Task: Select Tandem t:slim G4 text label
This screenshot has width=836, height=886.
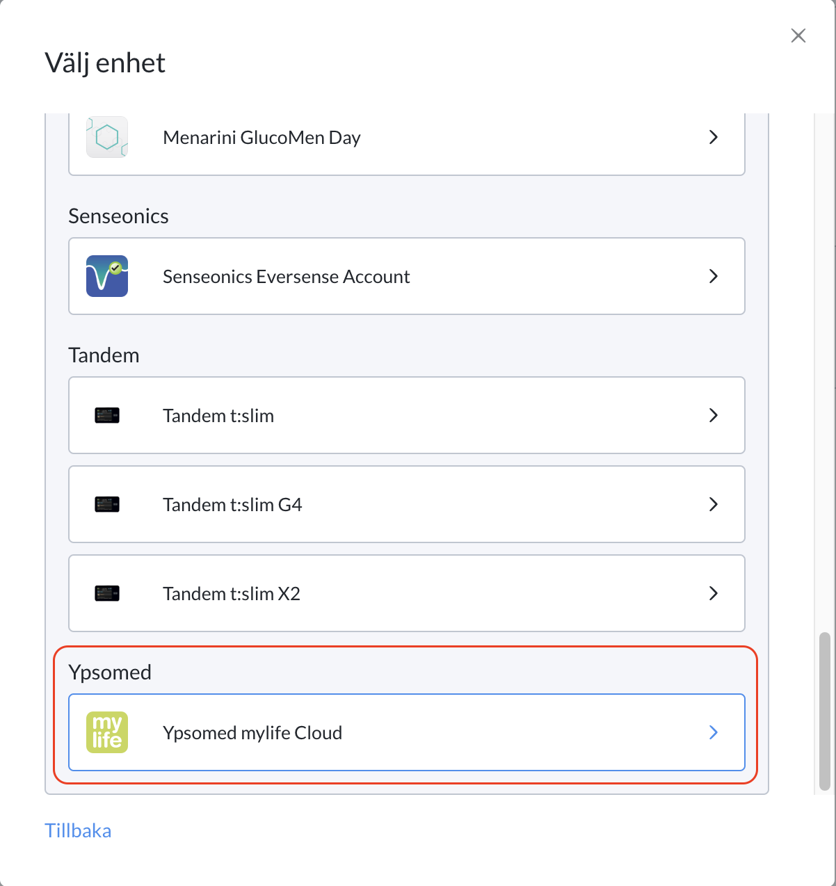Action: tap(232, 504)
